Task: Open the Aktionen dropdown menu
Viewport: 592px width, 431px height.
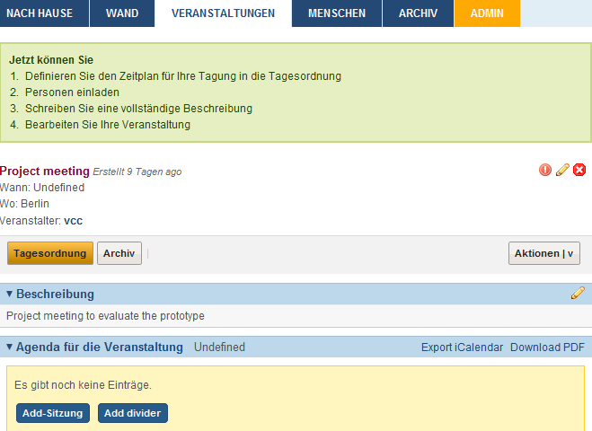Action: pos(543,253)
